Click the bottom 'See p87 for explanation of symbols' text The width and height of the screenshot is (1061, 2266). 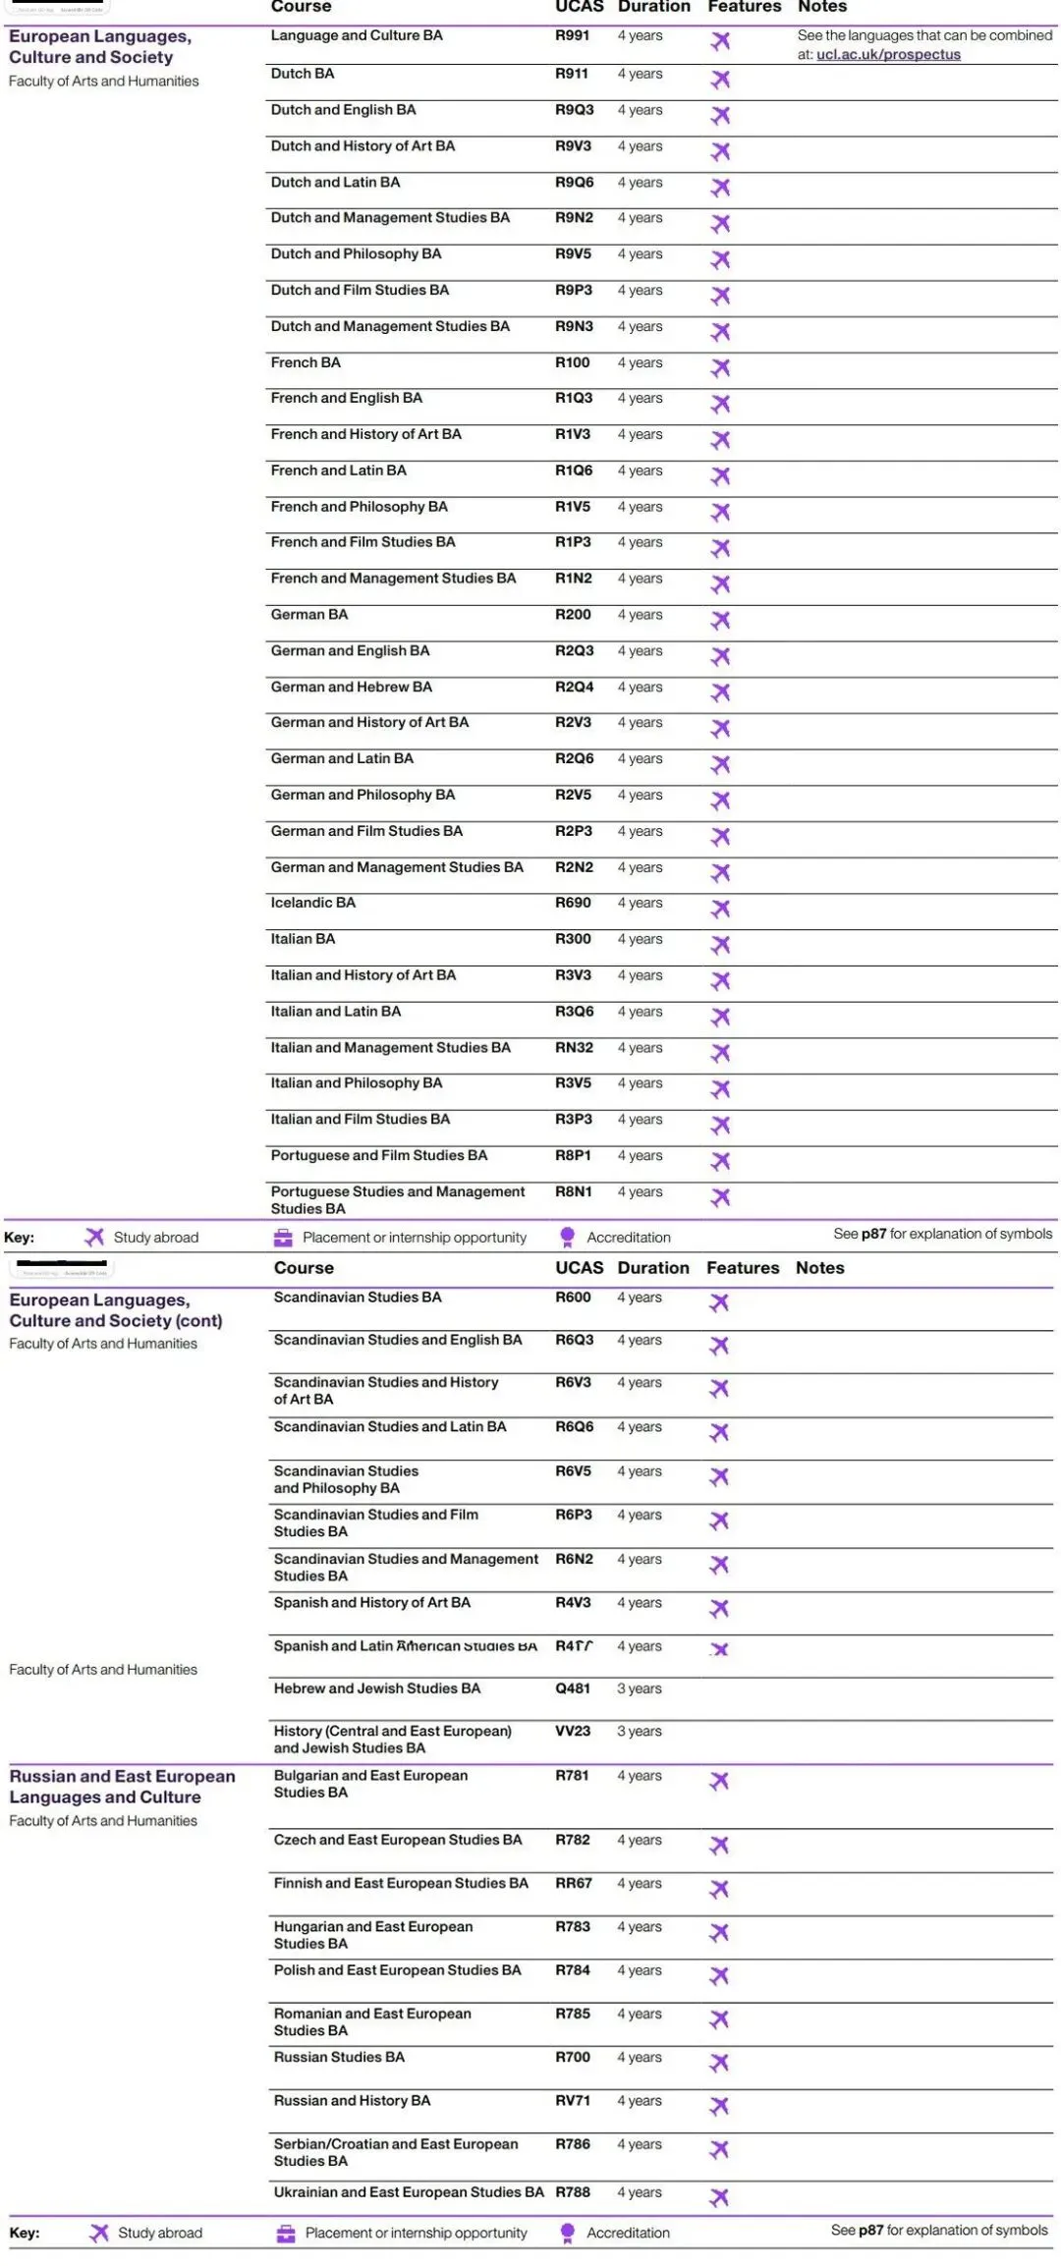point(939,2231)
